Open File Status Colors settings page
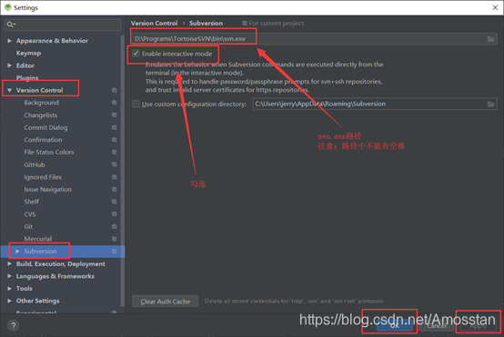 (49, 152)
